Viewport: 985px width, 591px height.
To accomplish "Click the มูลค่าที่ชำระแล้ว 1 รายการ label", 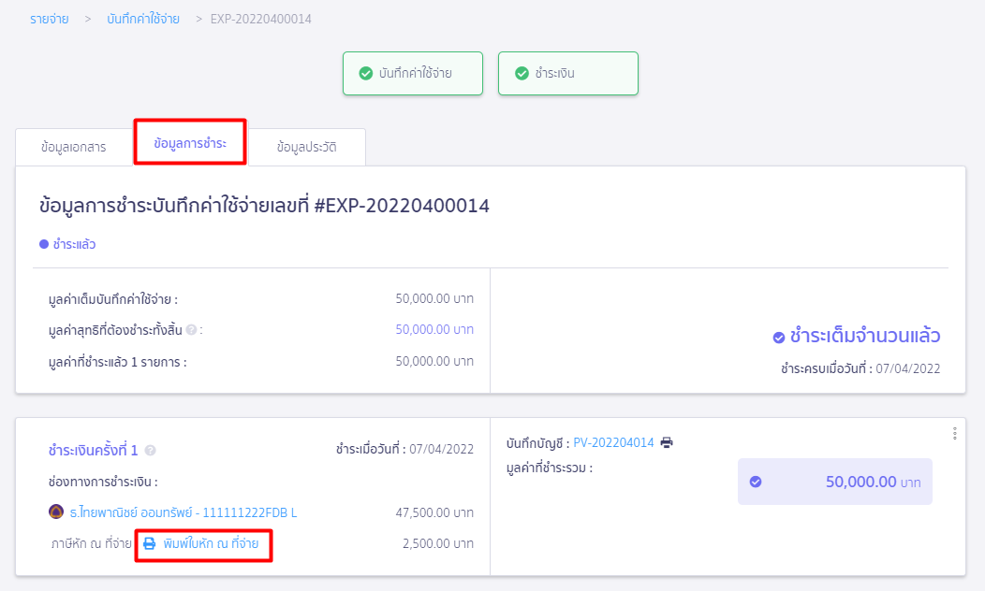I will 117,362.
